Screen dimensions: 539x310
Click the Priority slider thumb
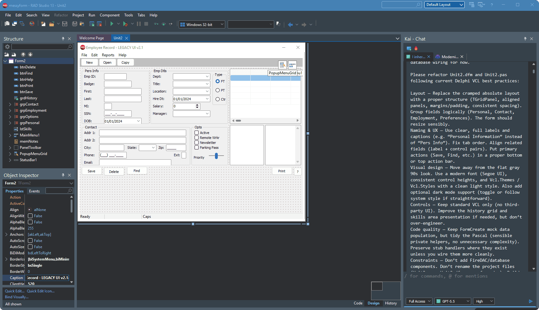(217, 156)
